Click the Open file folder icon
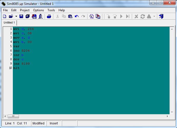This screenshot has height=128, width=177. (11, 16)
